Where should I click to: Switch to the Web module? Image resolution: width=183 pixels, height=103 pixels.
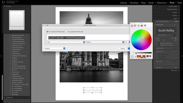coord(180,3)
